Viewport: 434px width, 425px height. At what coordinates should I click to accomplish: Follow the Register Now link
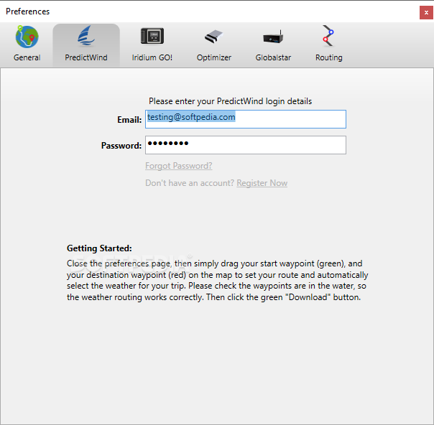pyautogui.click(x=262, y=183)
